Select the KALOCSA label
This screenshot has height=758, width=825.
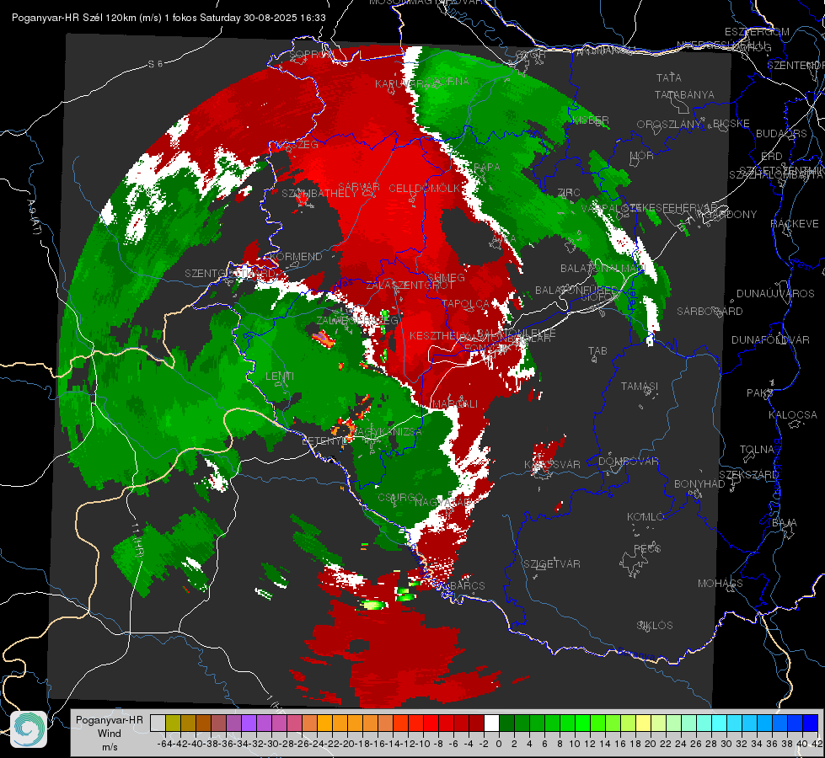point(793,415)
